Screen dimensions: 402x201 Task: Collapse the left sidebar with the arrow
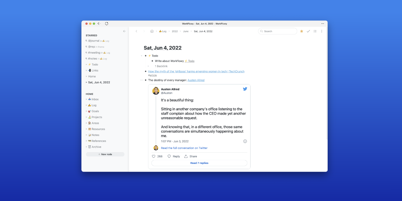pos(124,31)
